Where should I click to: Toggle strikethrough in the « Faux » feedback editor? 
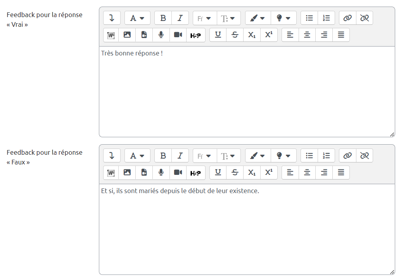pyautogui.click(x=235, y=173)
